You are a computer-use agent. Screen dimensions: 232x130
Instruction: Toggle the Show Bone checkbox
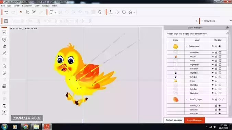[202, 21]
